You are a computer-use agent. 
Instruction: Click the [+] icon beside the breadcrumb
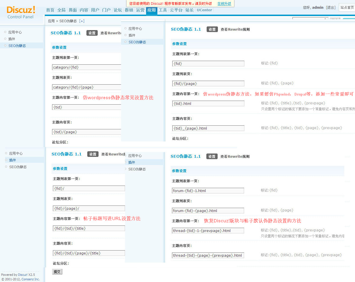[x=82, y=21]
